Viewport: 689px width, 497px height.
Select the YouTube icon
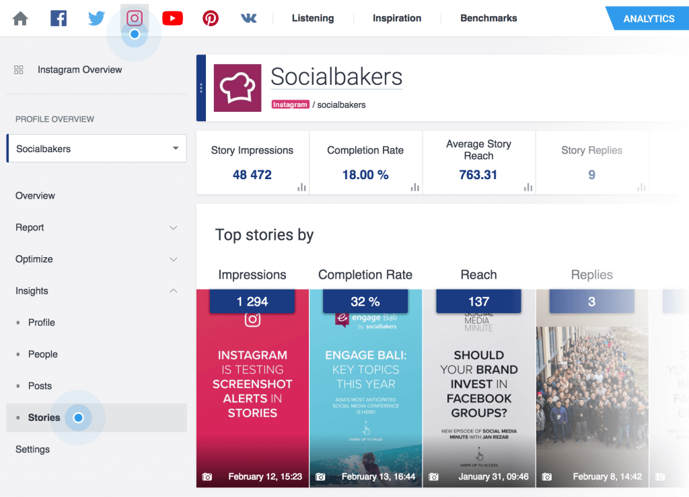172,18
